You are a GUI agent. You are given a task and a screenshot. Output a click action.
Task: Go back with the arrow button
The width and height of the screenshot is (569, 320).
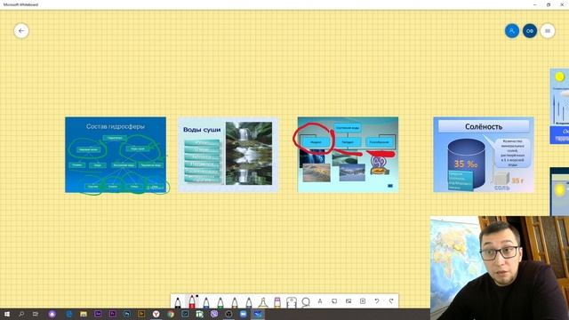click(21, 31)
